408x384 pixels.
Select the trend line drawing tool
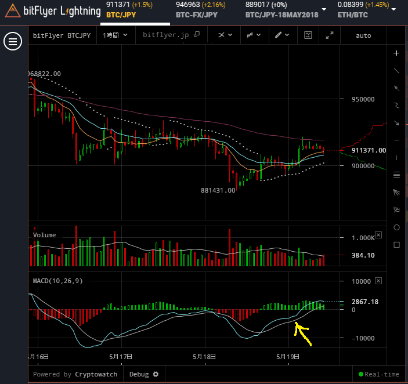pyautogui.click(x=396, y=71)
